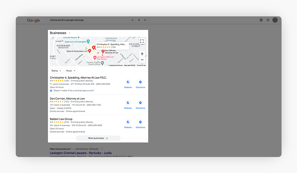
Task: Open Google settings gear
Action: (261, 20)
